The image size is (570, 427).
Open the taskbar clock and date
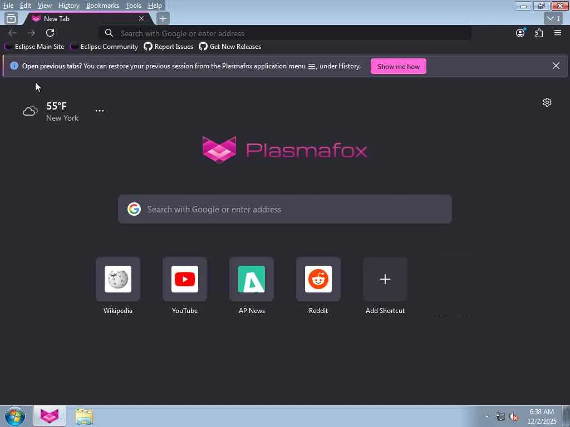tap(542, 416)
